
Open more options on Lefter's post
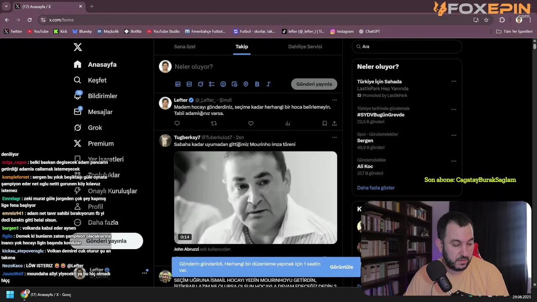334,100
